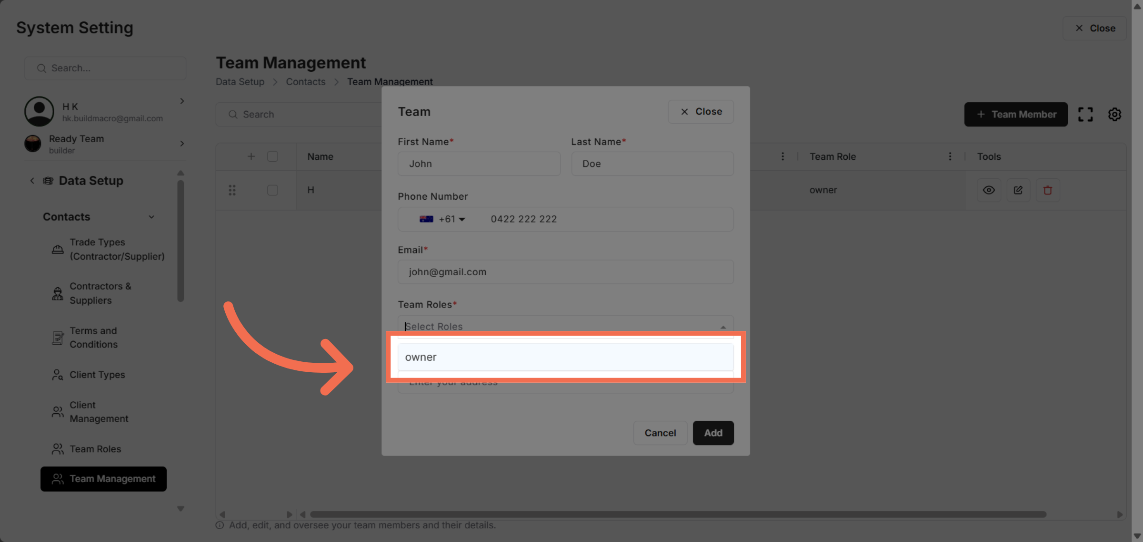The height and width of the screenshot is (542, 1143).
Task: Open the table settings gear icon
Action: point(1114,114)
